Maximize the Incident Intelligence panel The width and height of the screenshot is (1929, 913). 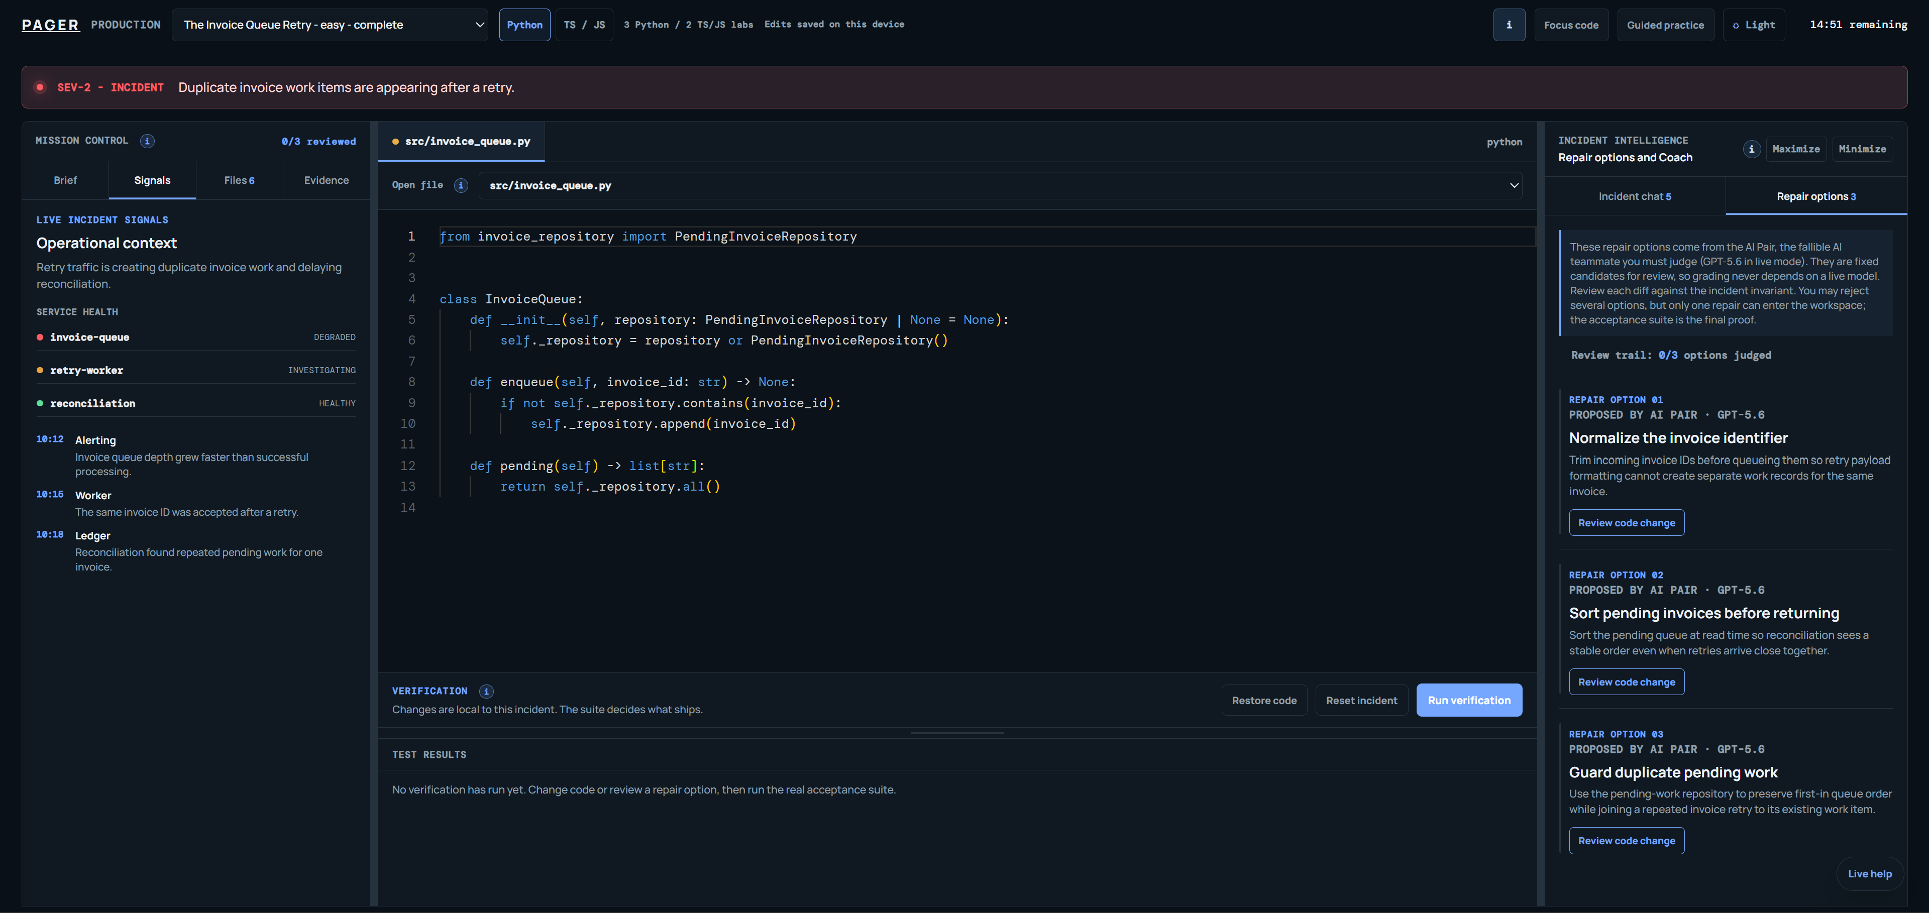tap(1795, 149)
